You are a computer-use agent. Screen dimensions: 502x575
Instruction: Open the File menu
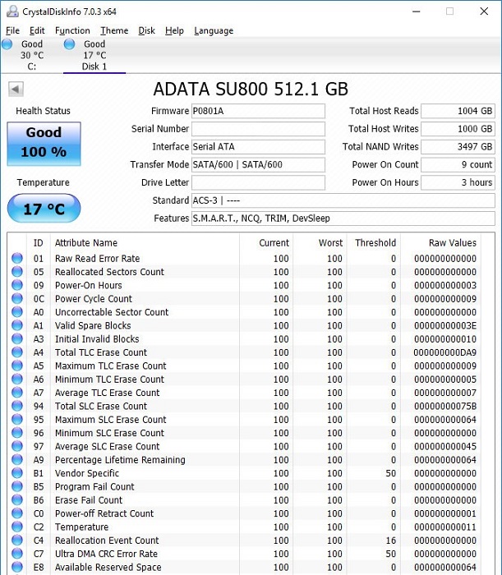tap(12, 30)
